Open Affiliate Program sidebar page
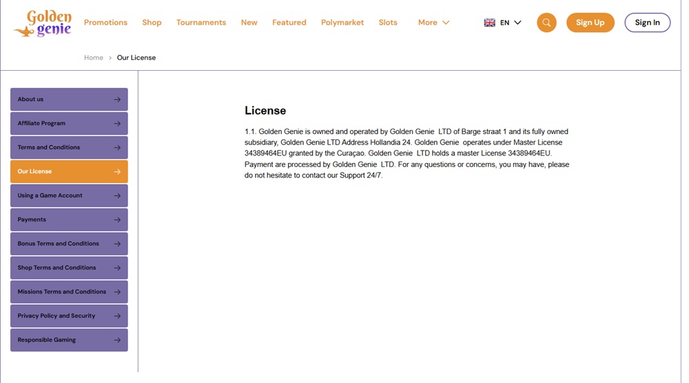689x383 pixels. (x=69, y=123)
